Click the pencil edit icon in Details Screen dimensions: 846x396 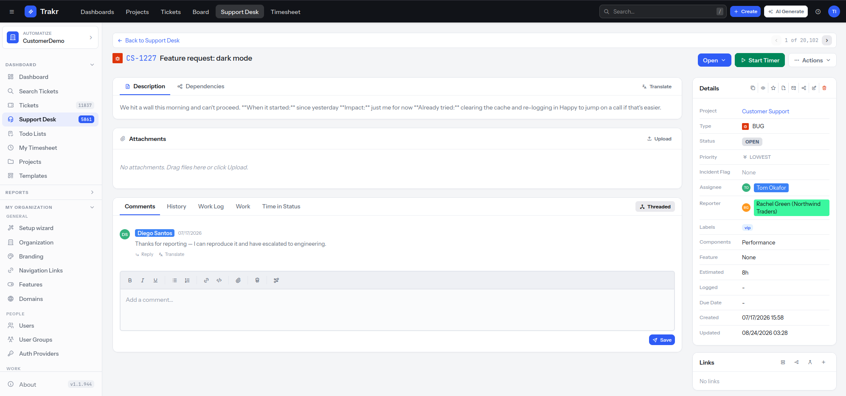(814, 88)
